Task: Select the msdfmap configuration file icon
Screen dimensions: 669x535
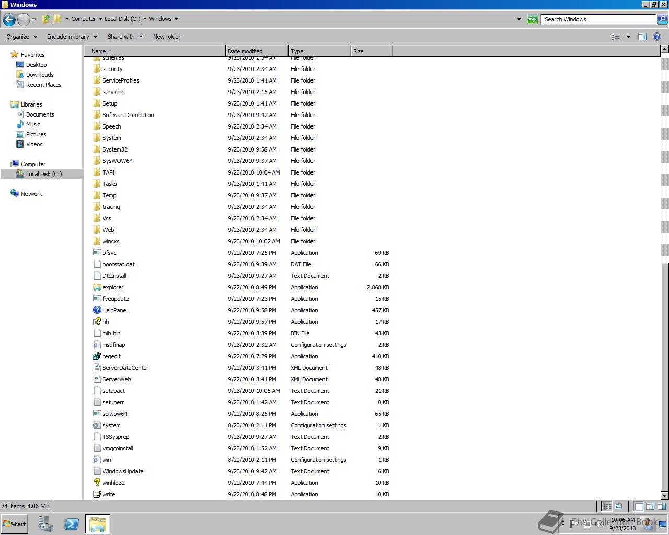Action: (97, 345)
